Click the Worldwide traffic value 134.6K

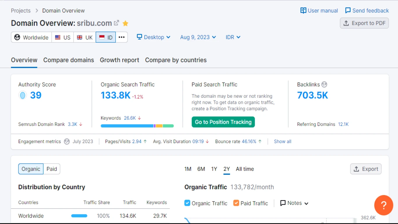(x=128, y=216)
